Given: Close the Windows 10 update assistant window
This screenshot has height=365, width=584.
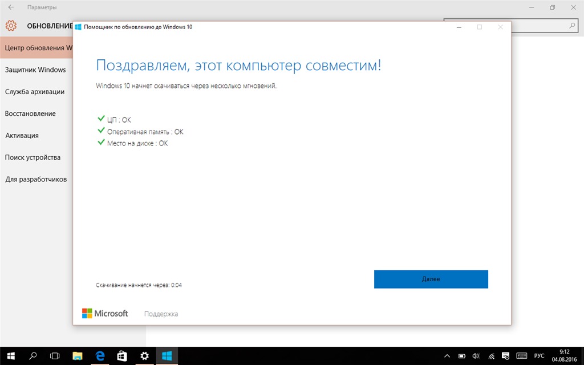Looking at the screenshot, I should click(501, 27).
